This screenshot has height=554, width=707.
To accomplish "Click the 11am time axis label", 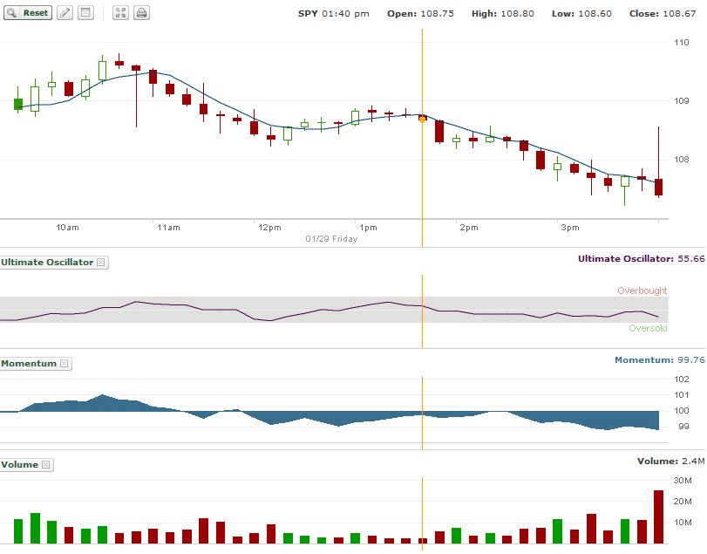I will [x=168, y=228].
